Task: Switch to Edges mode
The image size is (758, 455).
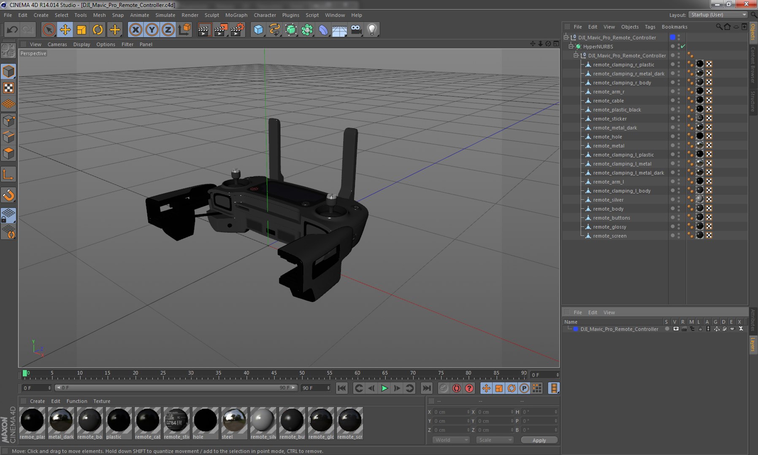Action: coord(8,137)
